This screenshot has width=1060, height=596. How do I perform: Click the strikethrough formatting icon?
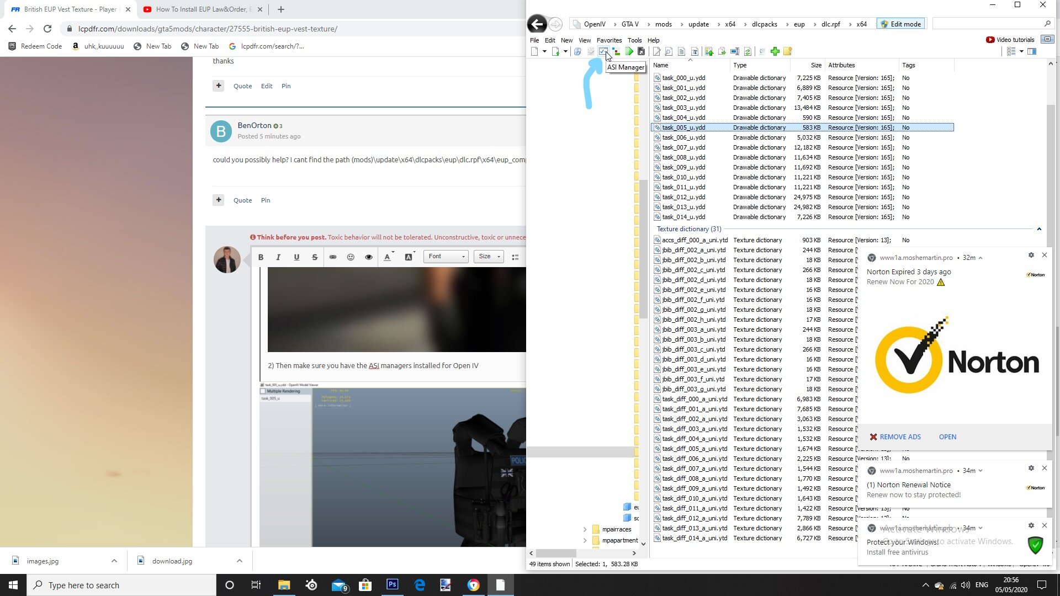tap(315, 257)
